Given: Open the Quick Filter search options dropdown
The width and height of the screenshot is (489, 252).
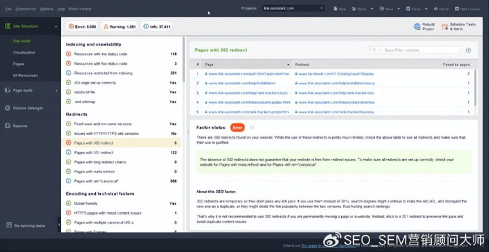Looking at the screenshot, I should 376,50.
